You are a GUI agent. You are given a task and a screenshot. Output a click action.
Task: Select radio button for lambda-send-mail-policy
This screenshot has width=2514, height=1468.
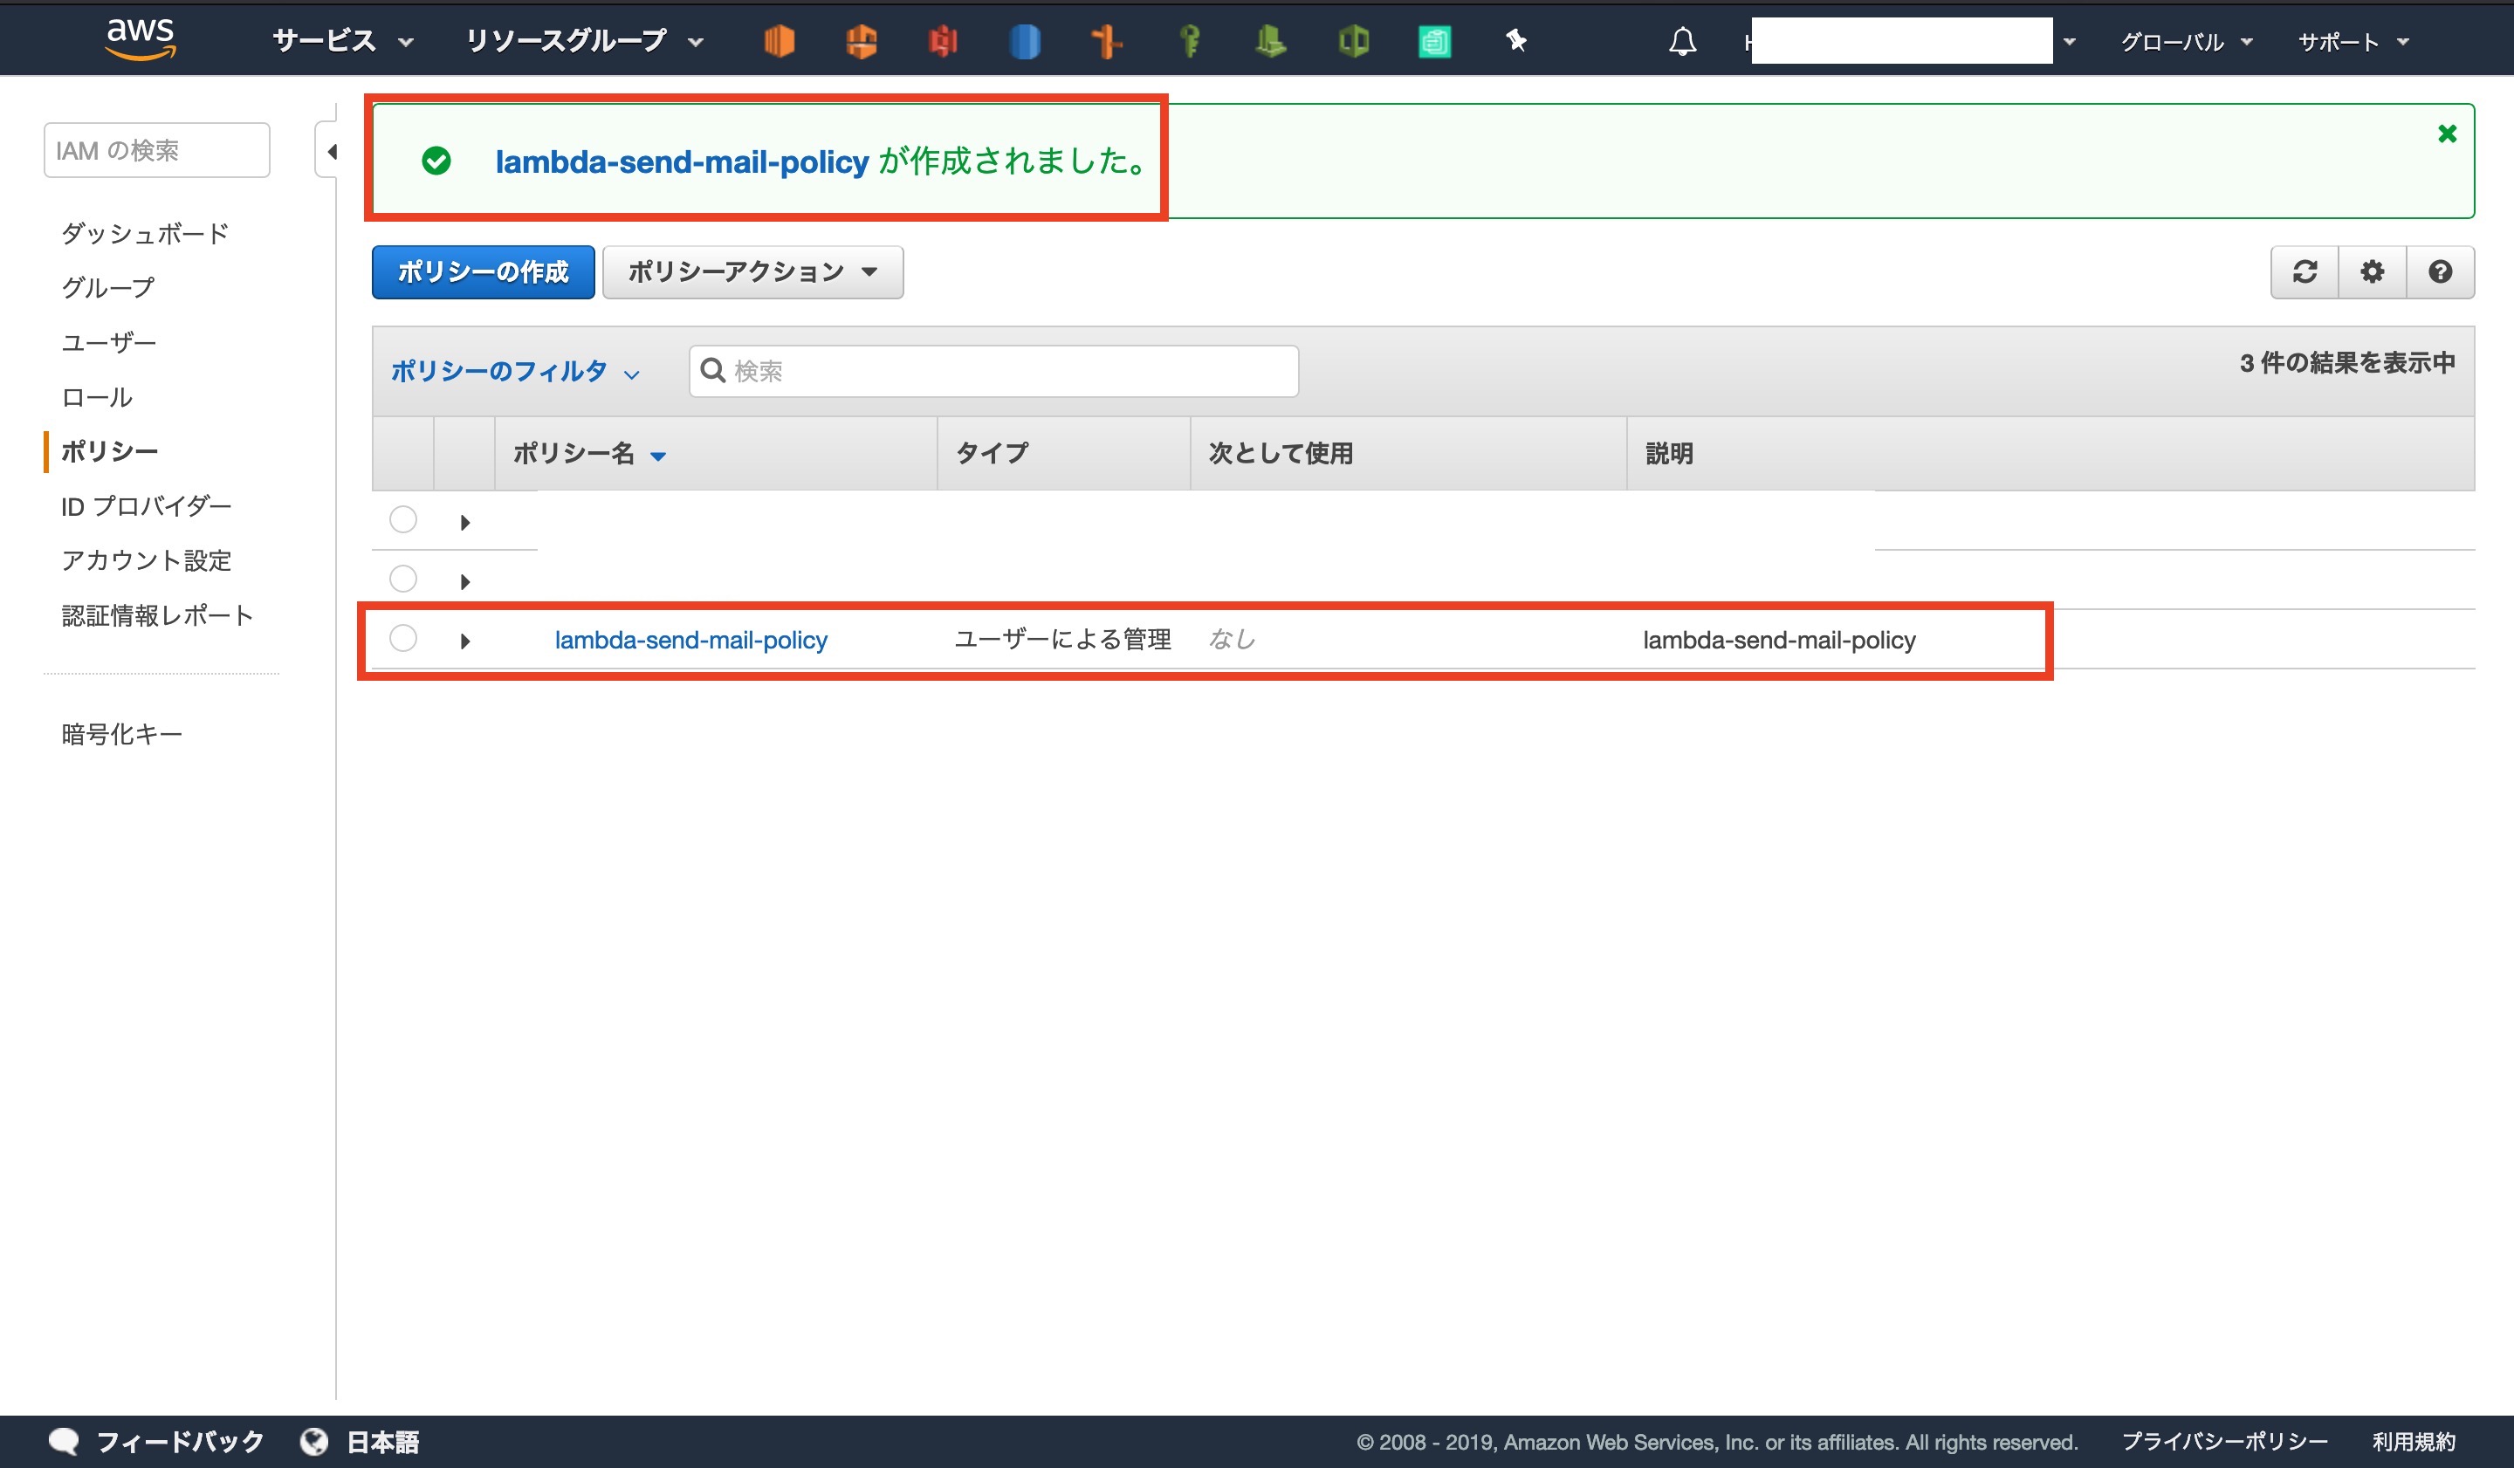coord(403,638)
